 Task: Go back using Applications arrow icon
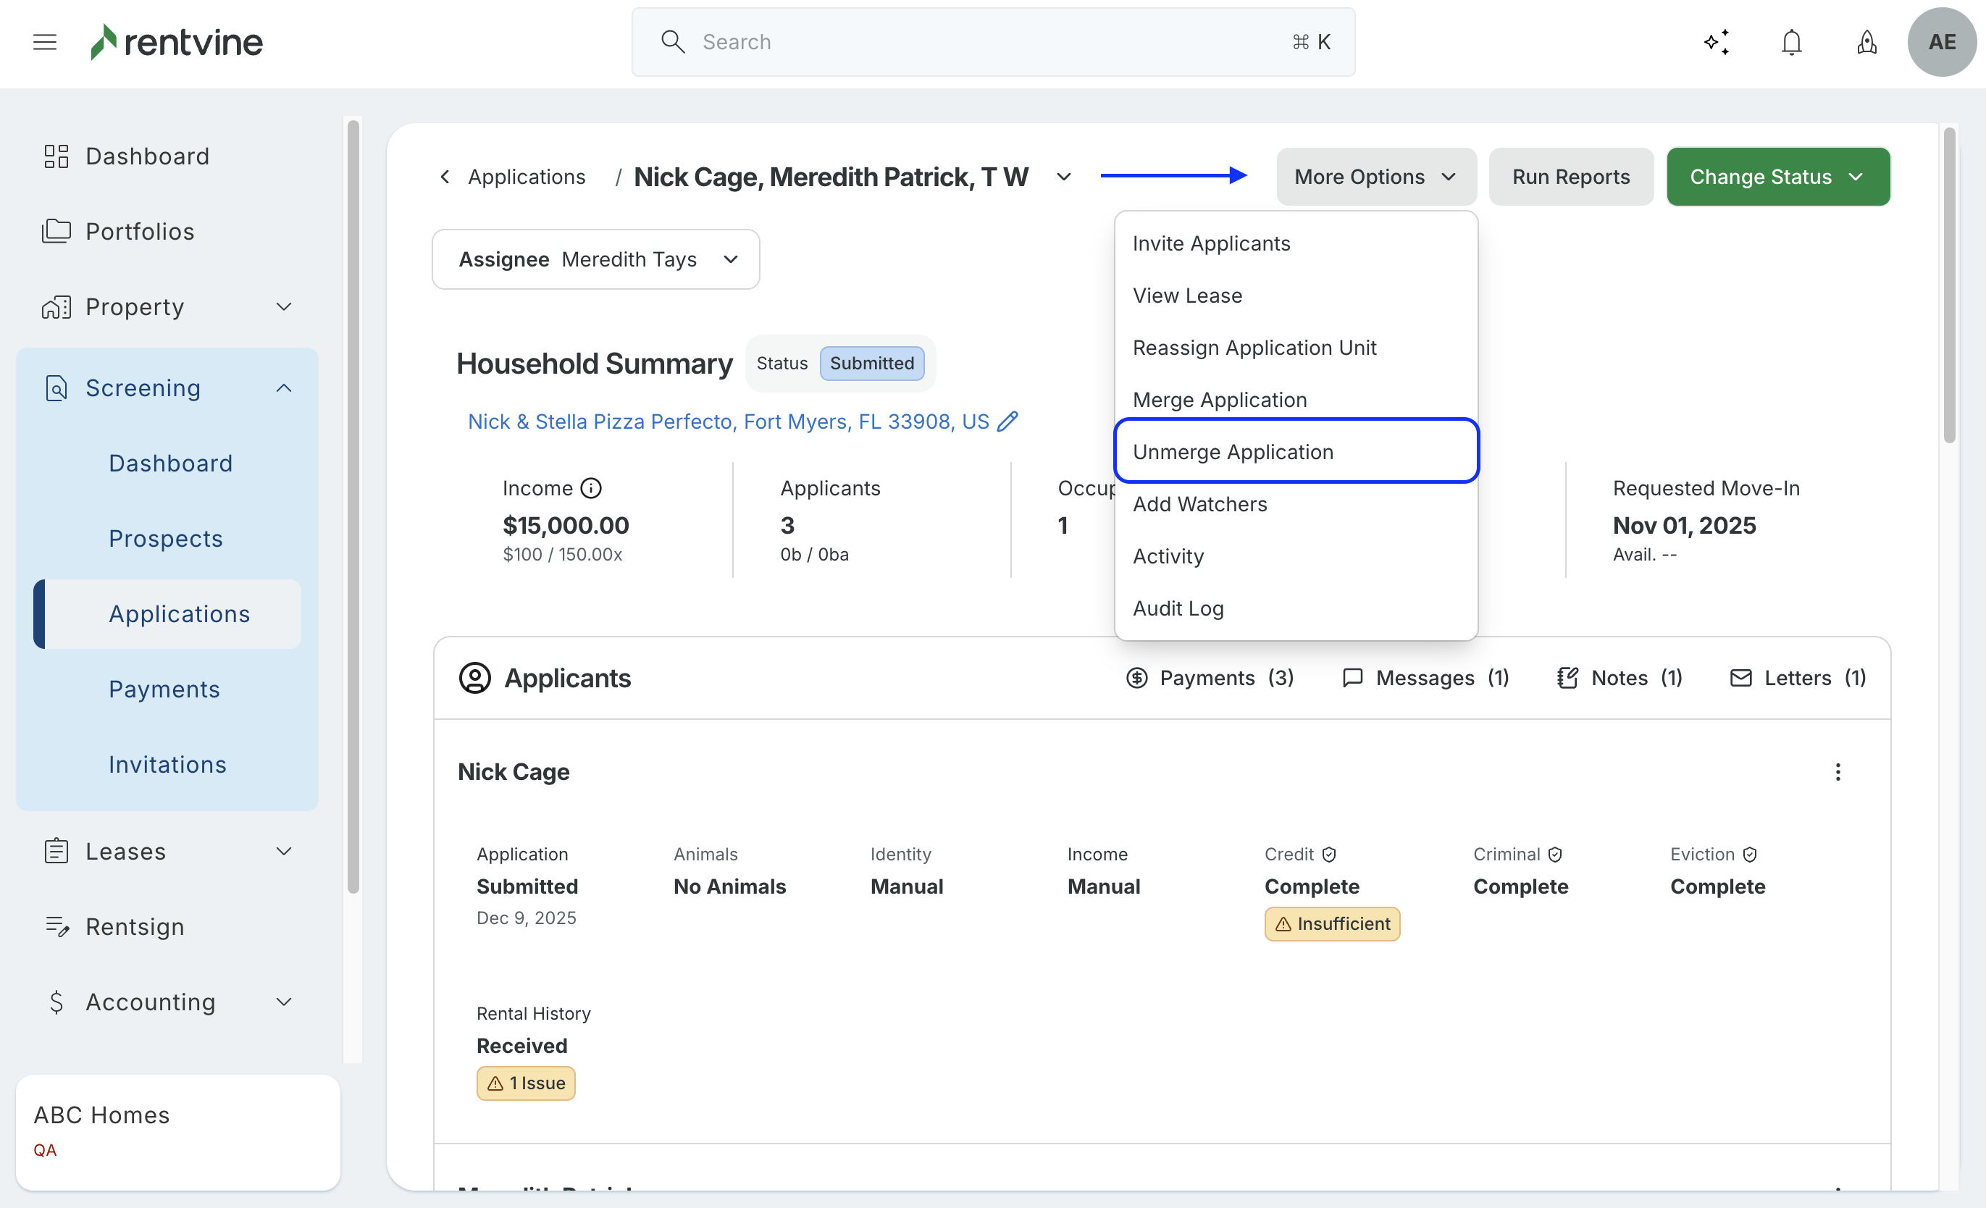(445, 177)
